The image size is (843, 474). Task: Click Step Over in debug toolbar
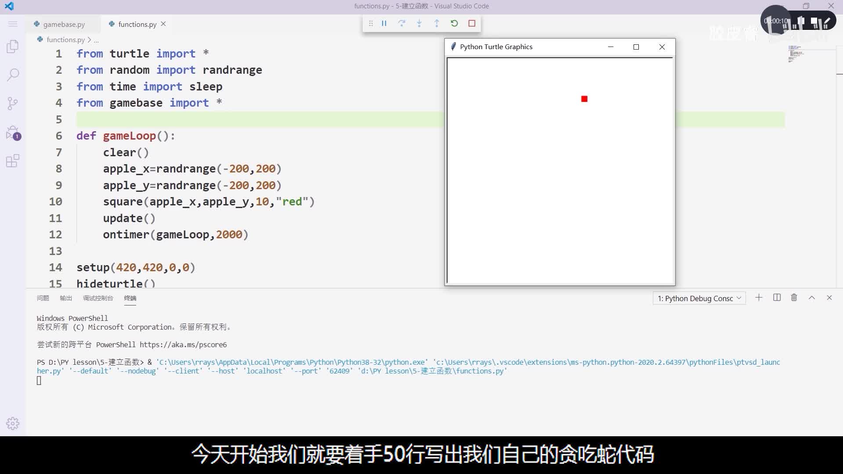pos(402,23)
